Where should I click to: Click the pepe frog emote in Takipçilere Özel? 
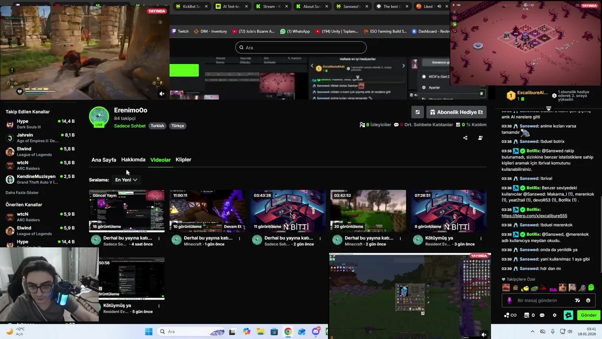534,288
